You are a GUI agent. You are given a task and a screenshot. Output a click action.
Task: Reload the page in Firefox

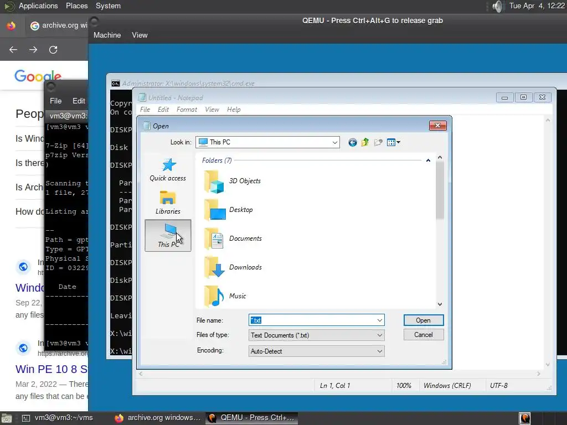click(53, 49)
